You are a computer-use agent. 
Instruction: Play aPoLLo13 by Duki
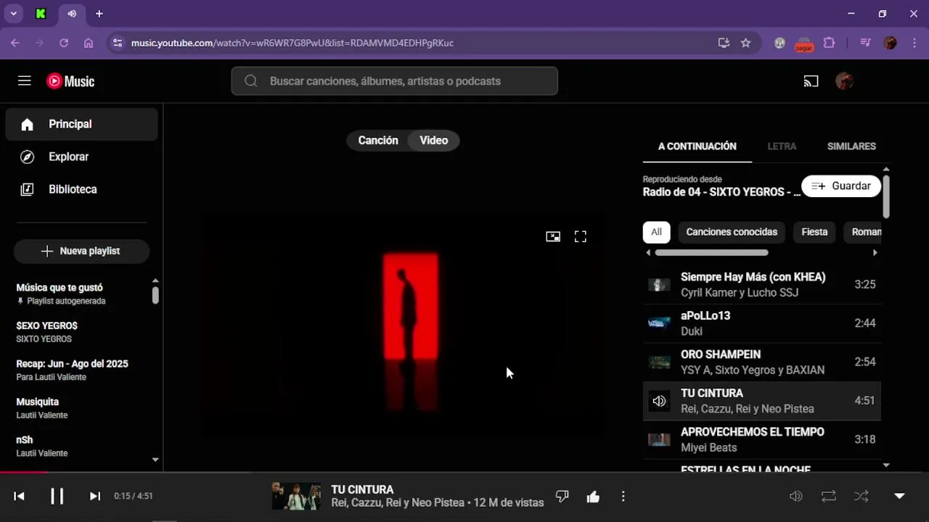click(x=762, y=323)
